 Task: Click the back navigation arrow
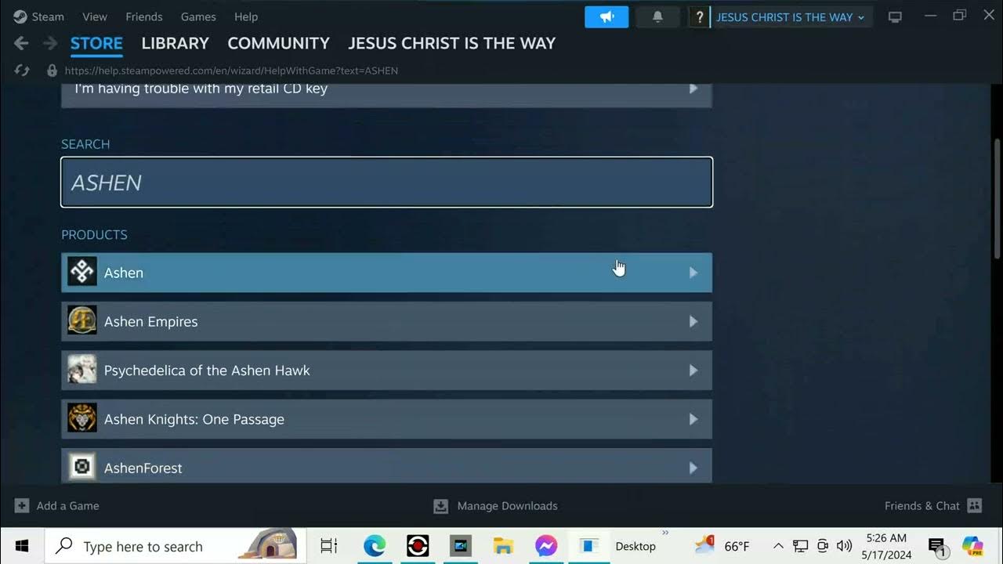21,43
